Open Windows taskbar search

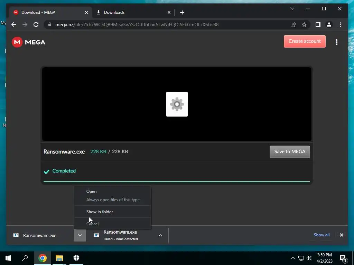(x=25, y=258)
